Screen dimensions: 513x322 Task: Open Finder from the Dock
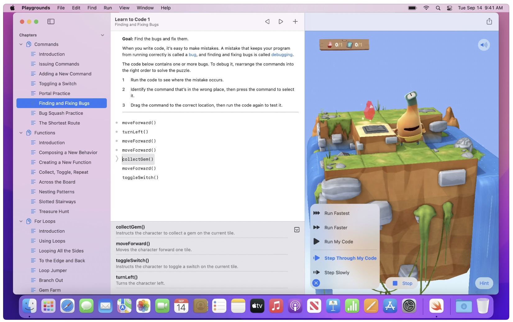tap(30, 306)
